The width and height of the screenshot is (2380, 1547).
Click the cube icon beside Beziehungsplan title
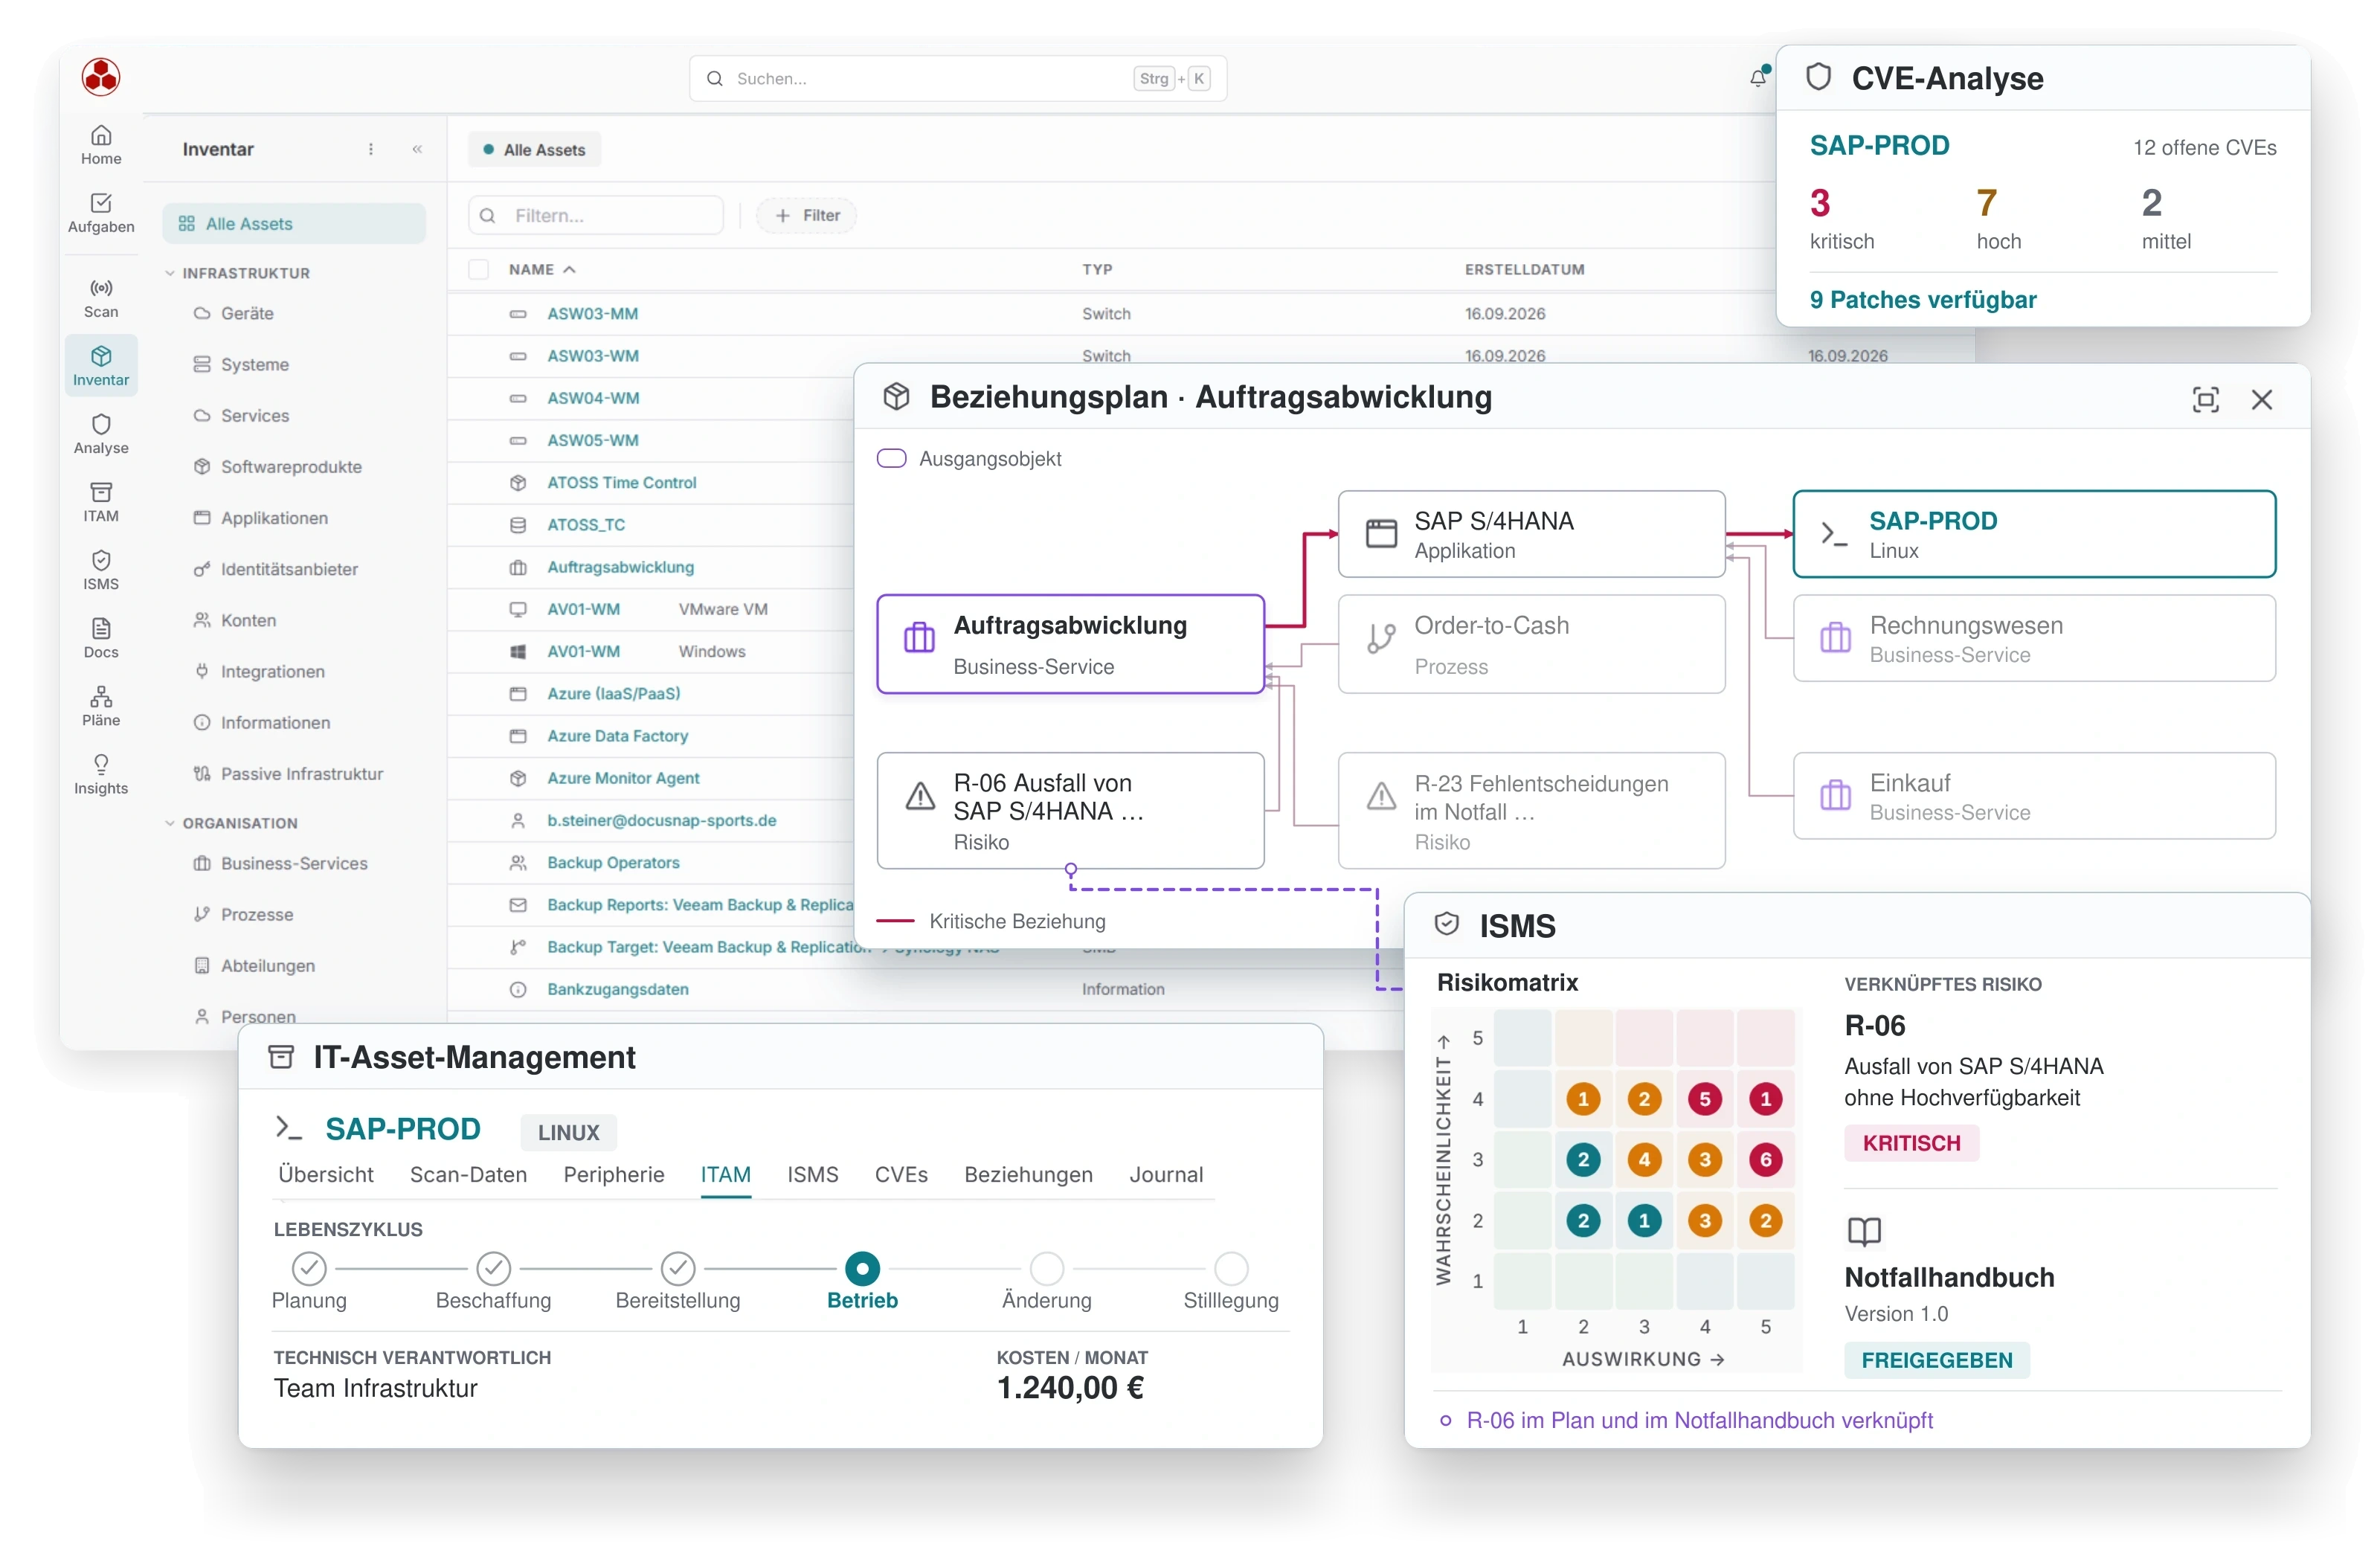896,397
